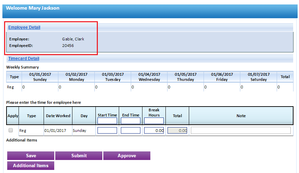Click the 'Type' header in time entry table
Viewport: 299px width, 173px height.
[x=32, y=116]
